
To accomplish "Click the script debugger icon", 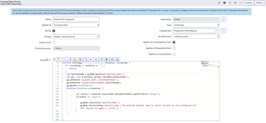I will (117, 59).
